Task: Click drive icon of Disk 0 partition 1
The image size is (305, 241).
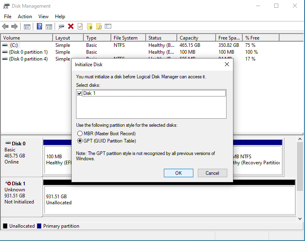Action: [5, 52]
